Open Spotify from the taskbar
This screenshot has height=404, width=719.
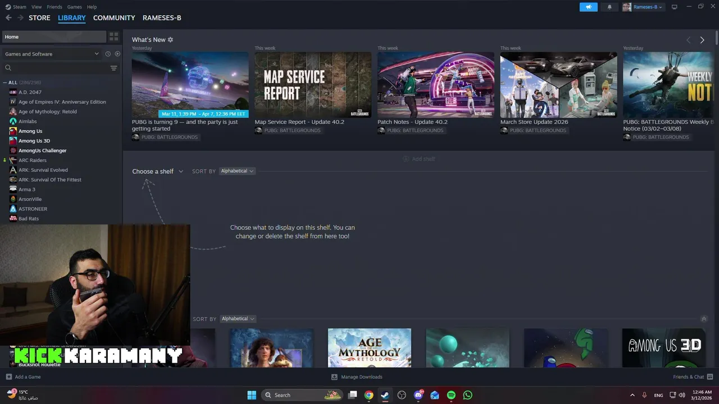tap(451, 395)
